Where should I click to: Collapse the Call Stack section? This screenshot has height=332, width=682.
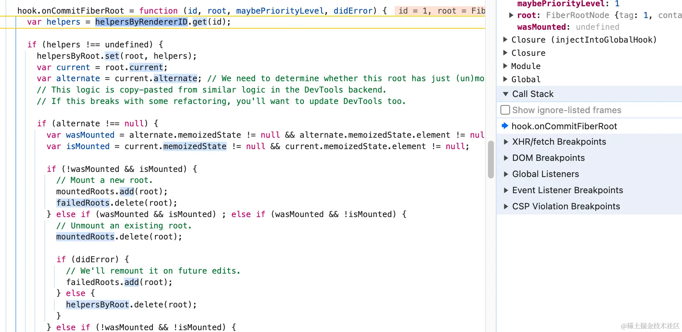[506, 94]
